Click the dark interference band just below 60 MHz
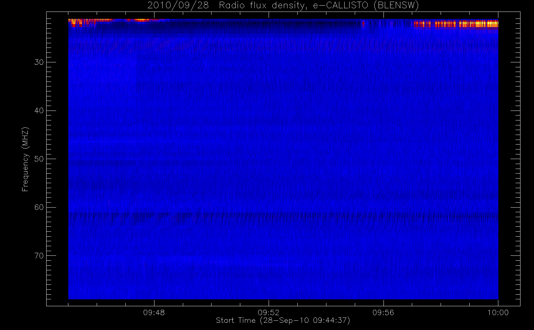This screenshot has width=534, height=330. point(283,217)
